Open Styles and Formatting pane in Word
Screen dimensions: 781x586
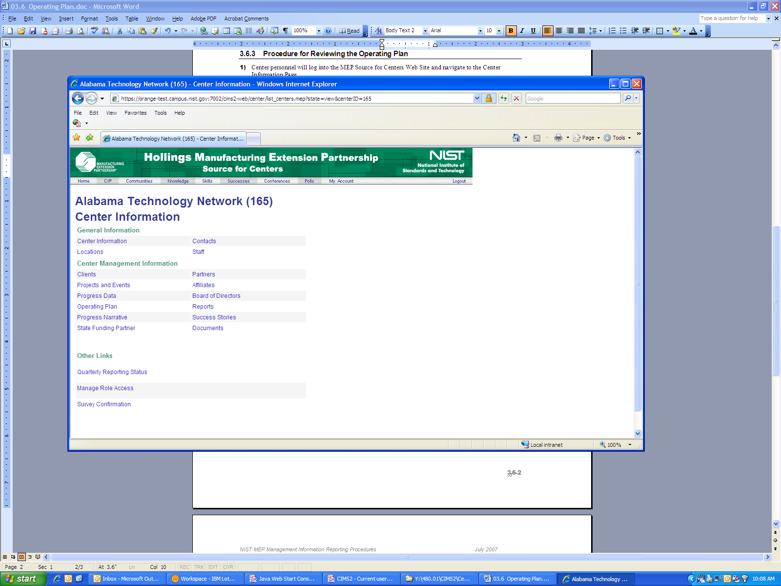(x=378, y=31)
